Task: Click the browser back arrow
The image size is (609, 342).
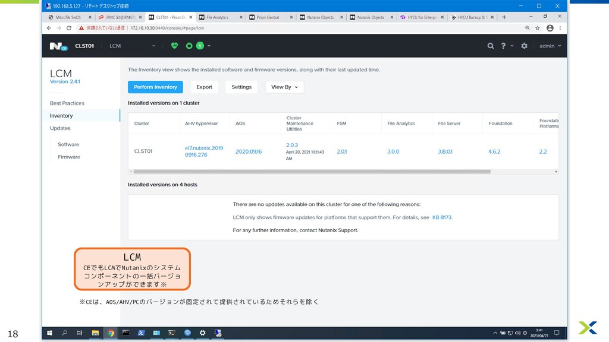Action: click(49, 28)
